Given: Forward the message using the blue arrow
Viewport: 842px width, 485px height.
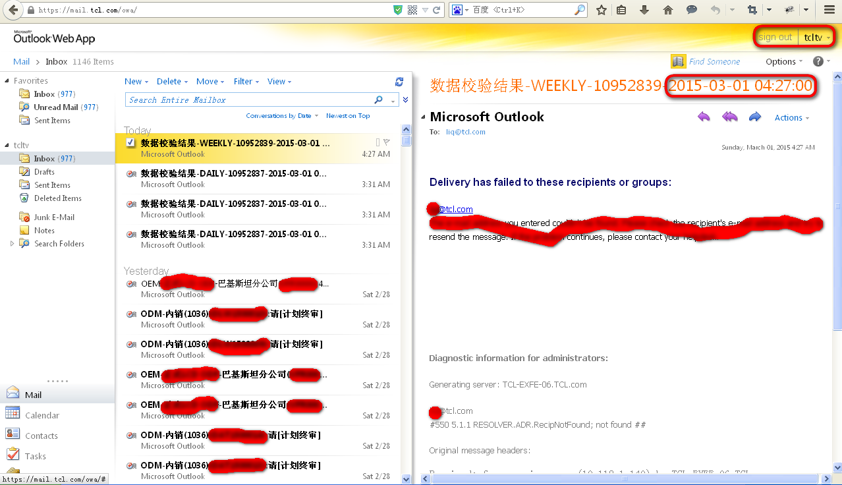Looking at the screenshot, I should [x=755, y=117].
